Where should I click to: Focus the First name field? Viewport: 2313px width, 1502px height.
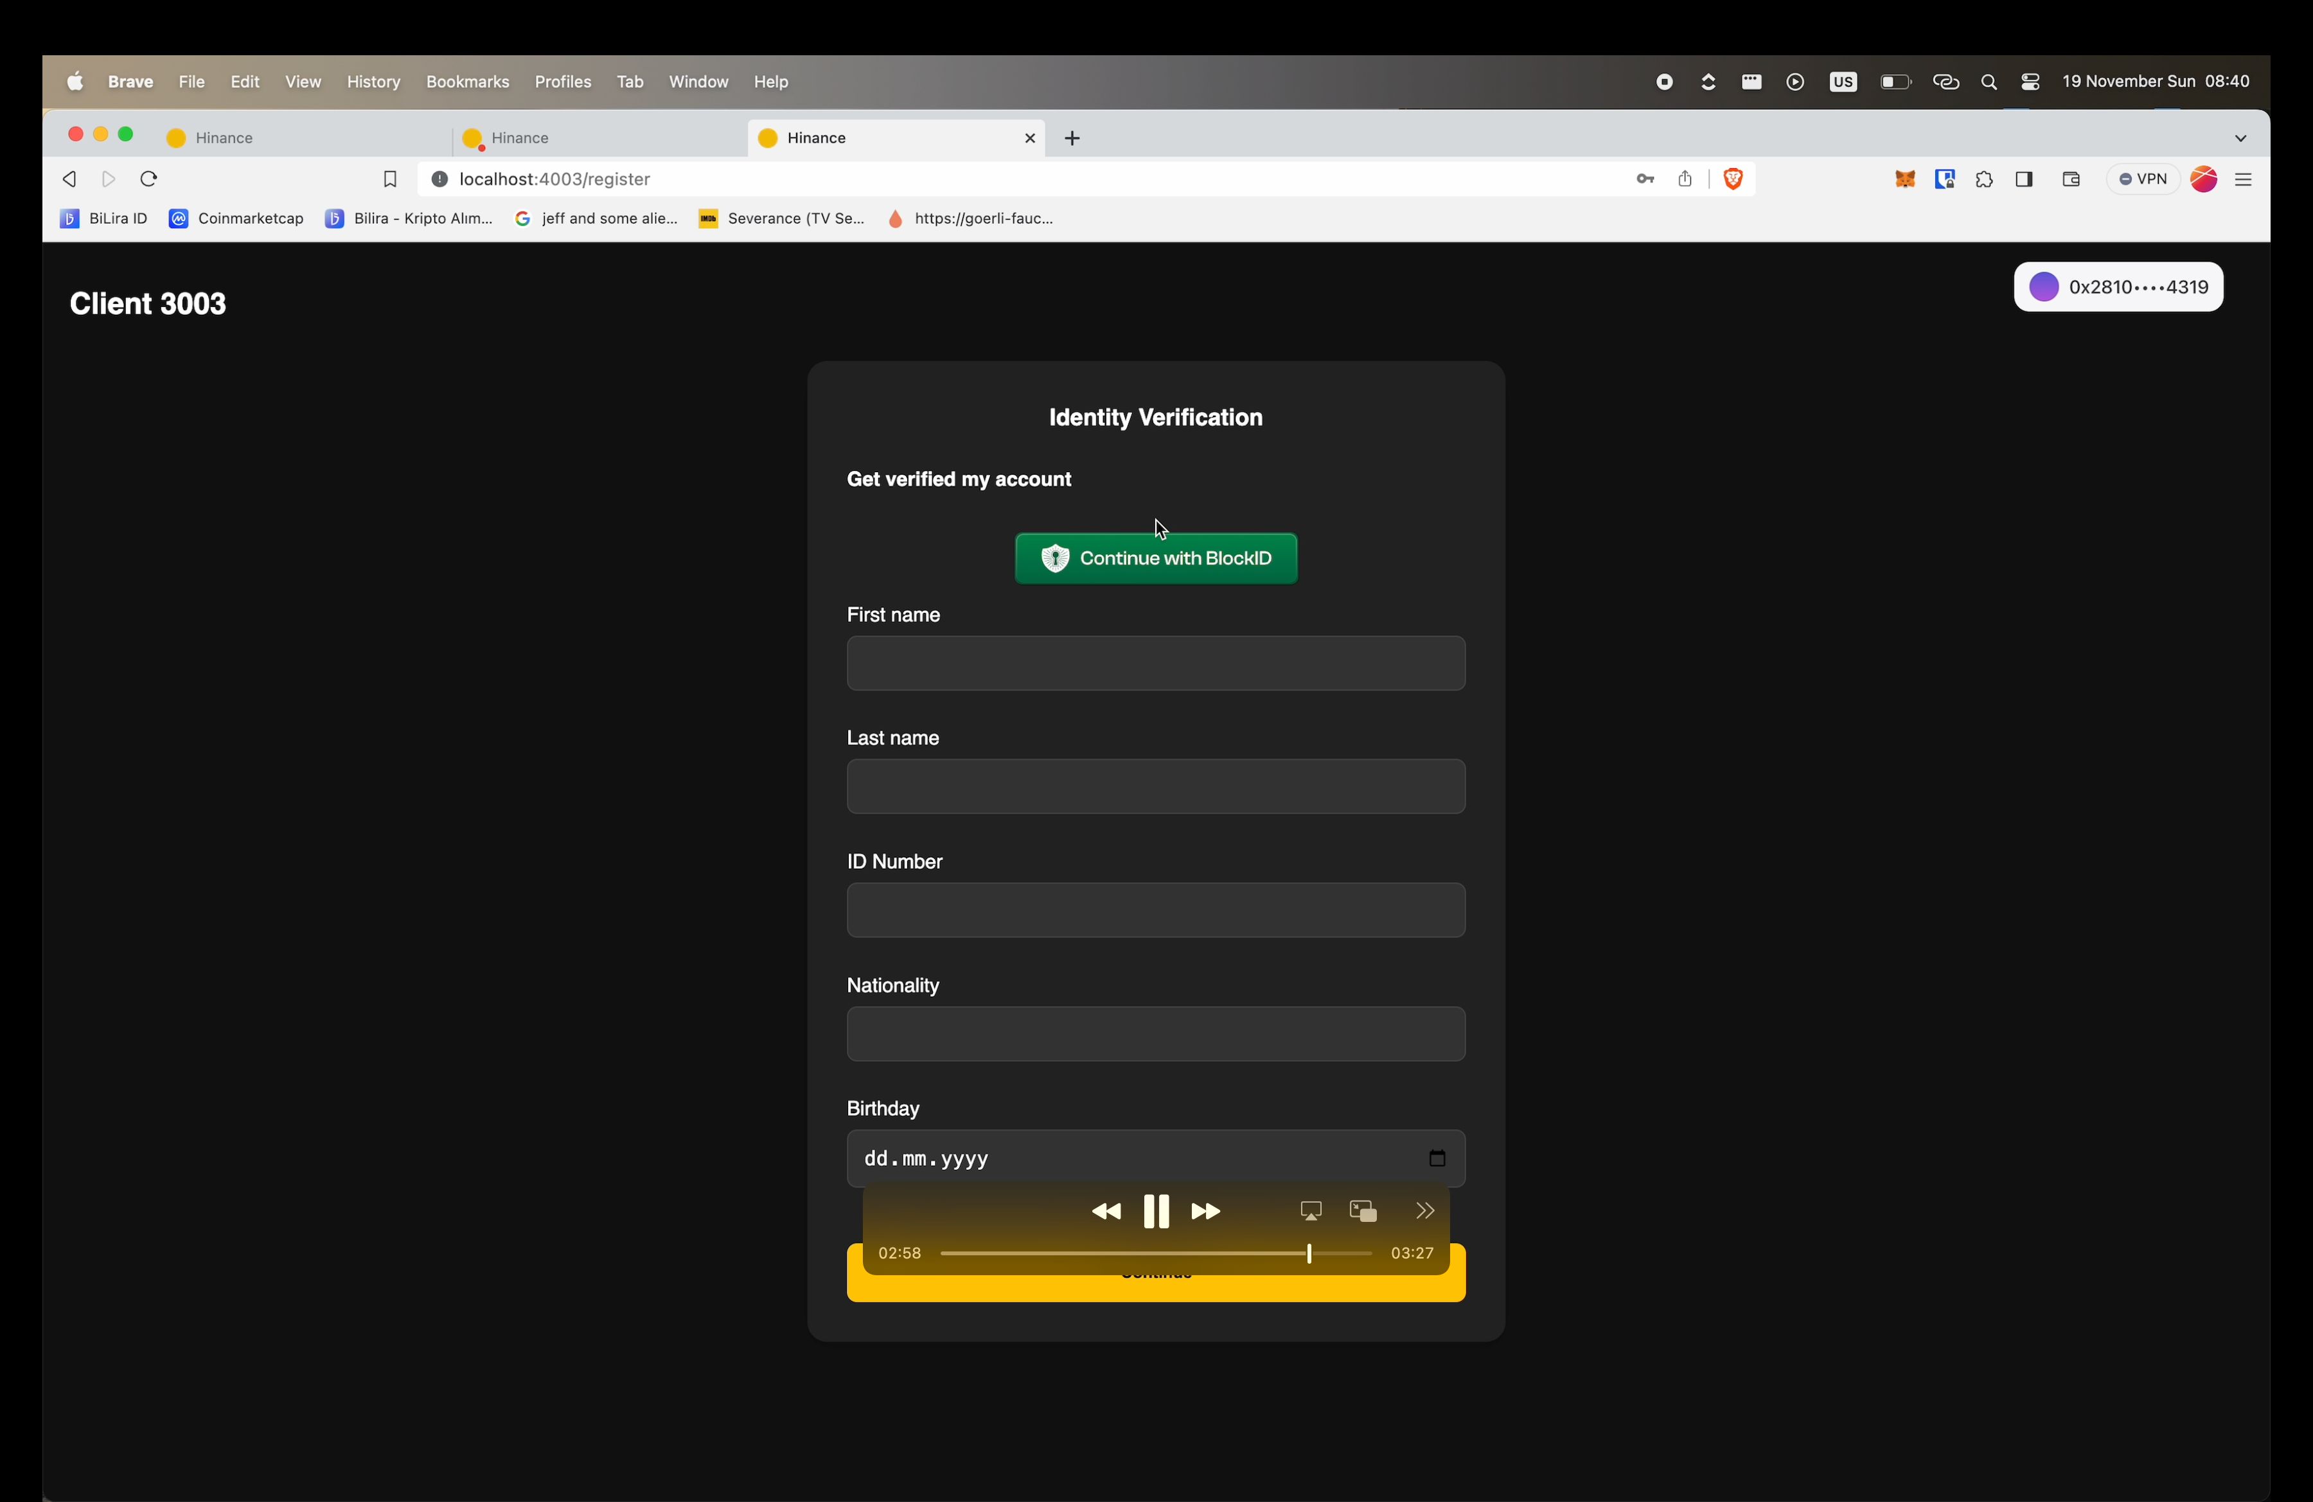[x=1156, y=664]
